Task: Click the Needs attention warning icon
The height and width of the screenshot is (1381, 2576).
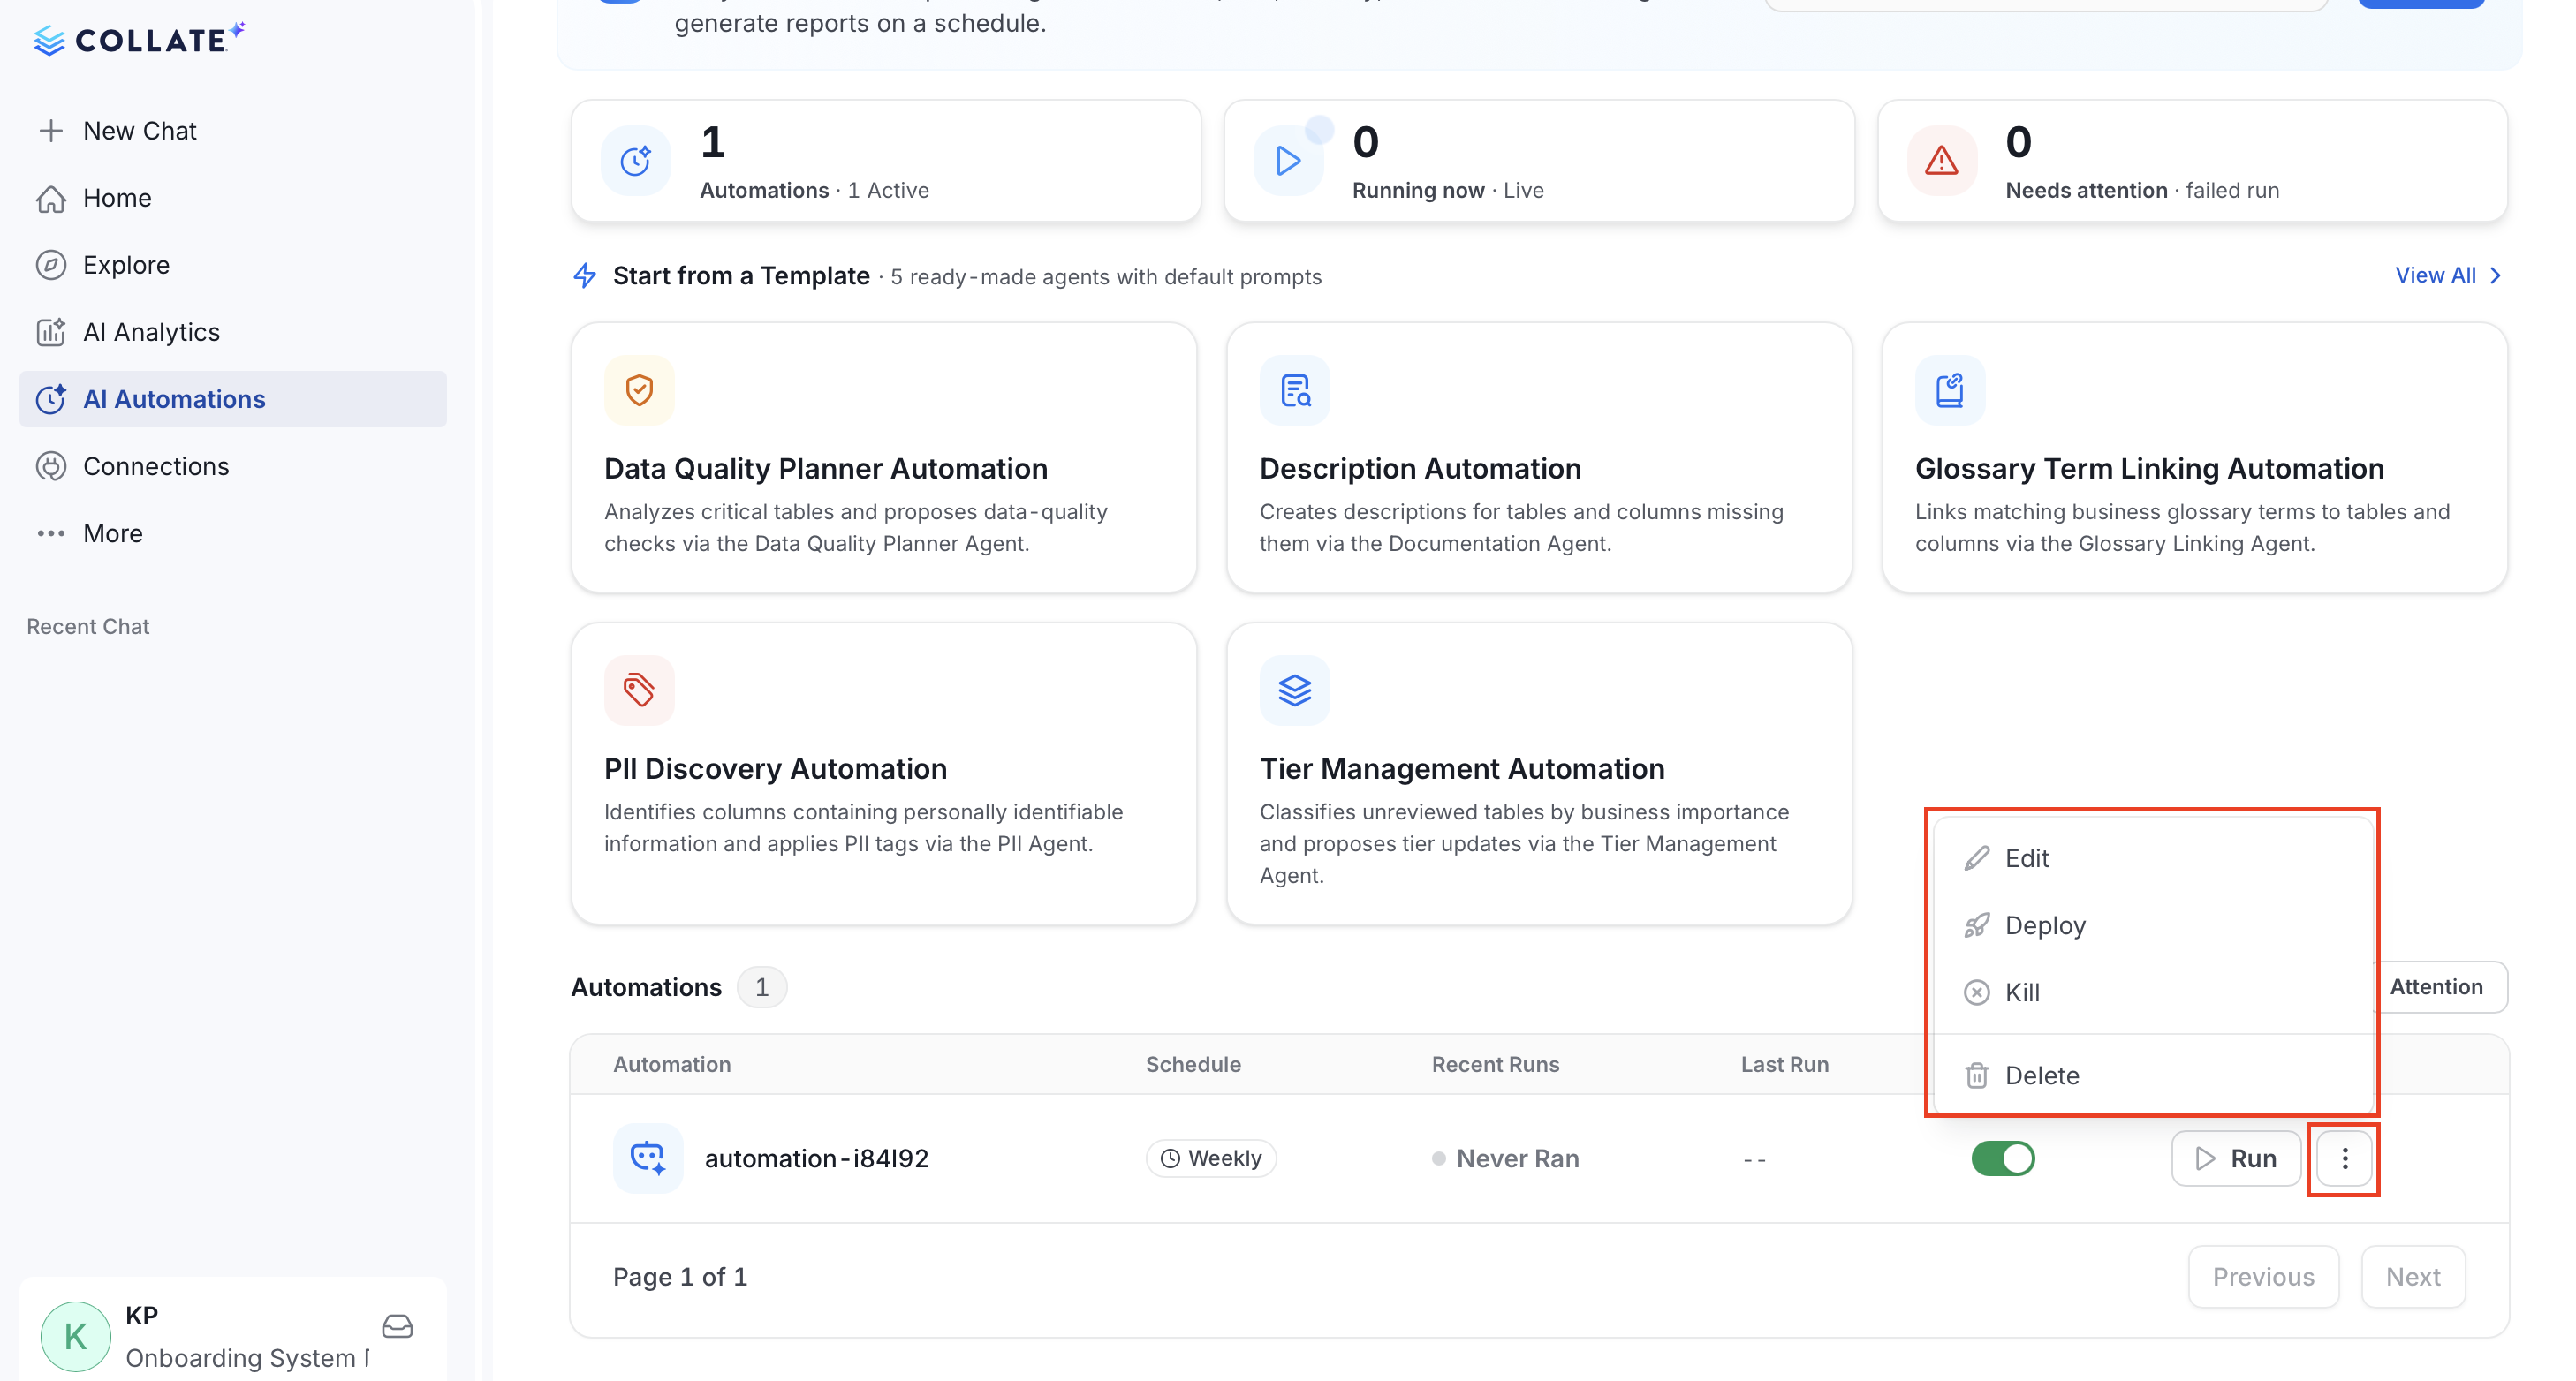Action: coord(1942,161)
